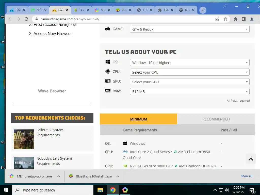
Task: Open the tab search chevron
Action: [225, 6]
